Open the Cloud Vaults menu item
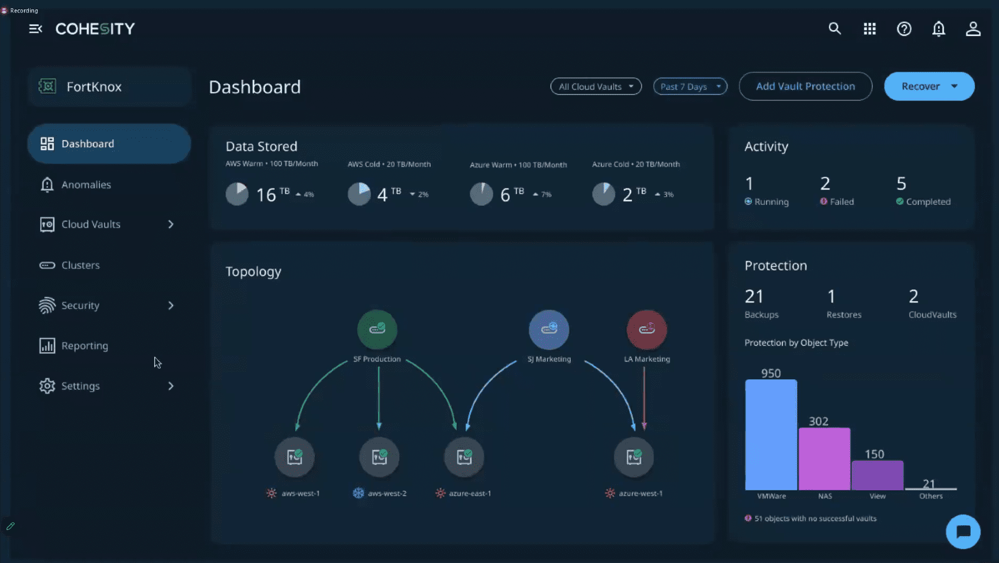 coord(109,224)
